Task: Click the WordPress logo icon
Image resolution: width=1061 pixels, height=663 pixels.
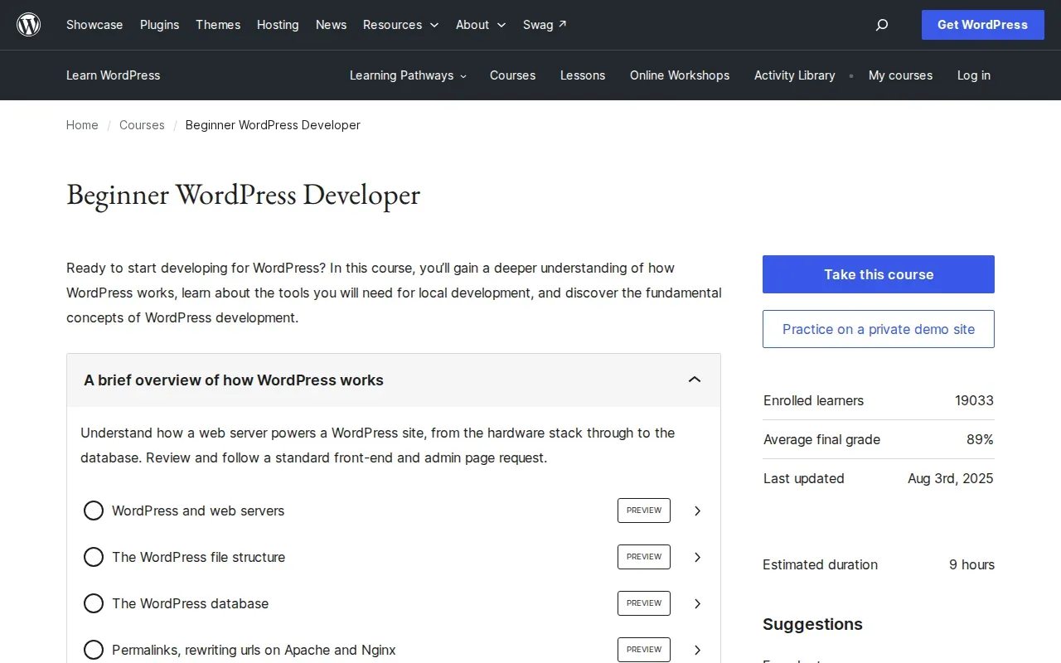Action: point(29,25)
